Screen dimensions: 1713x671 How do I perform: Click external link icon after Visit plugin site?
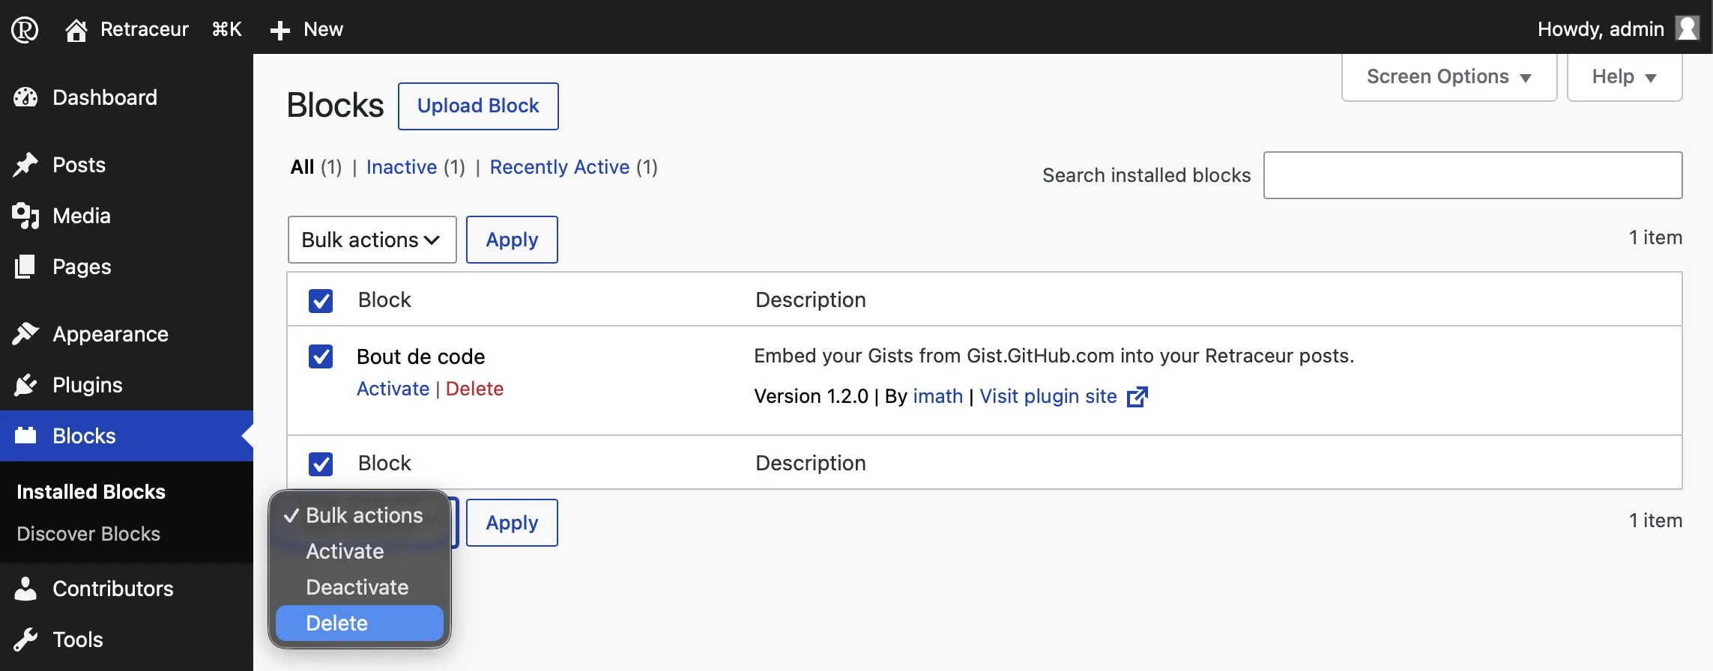[1138, 396]
